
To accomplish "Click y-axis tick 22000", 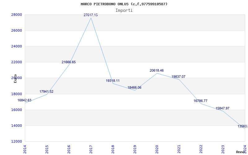I will [16, 62].
